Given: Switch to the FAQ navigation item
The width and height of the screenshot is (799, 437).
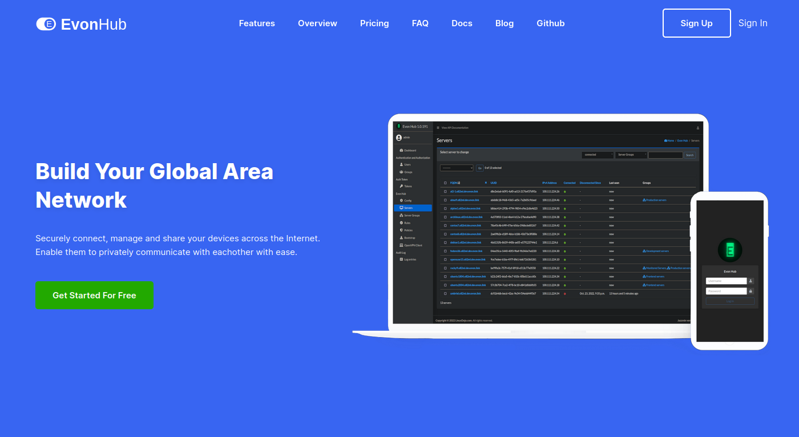Looking at the screenshot, I should coord(420,23).
